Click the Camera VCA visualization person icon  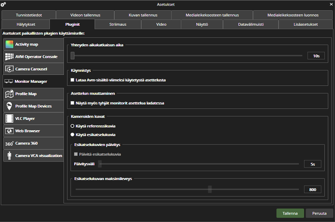(9, 156)
